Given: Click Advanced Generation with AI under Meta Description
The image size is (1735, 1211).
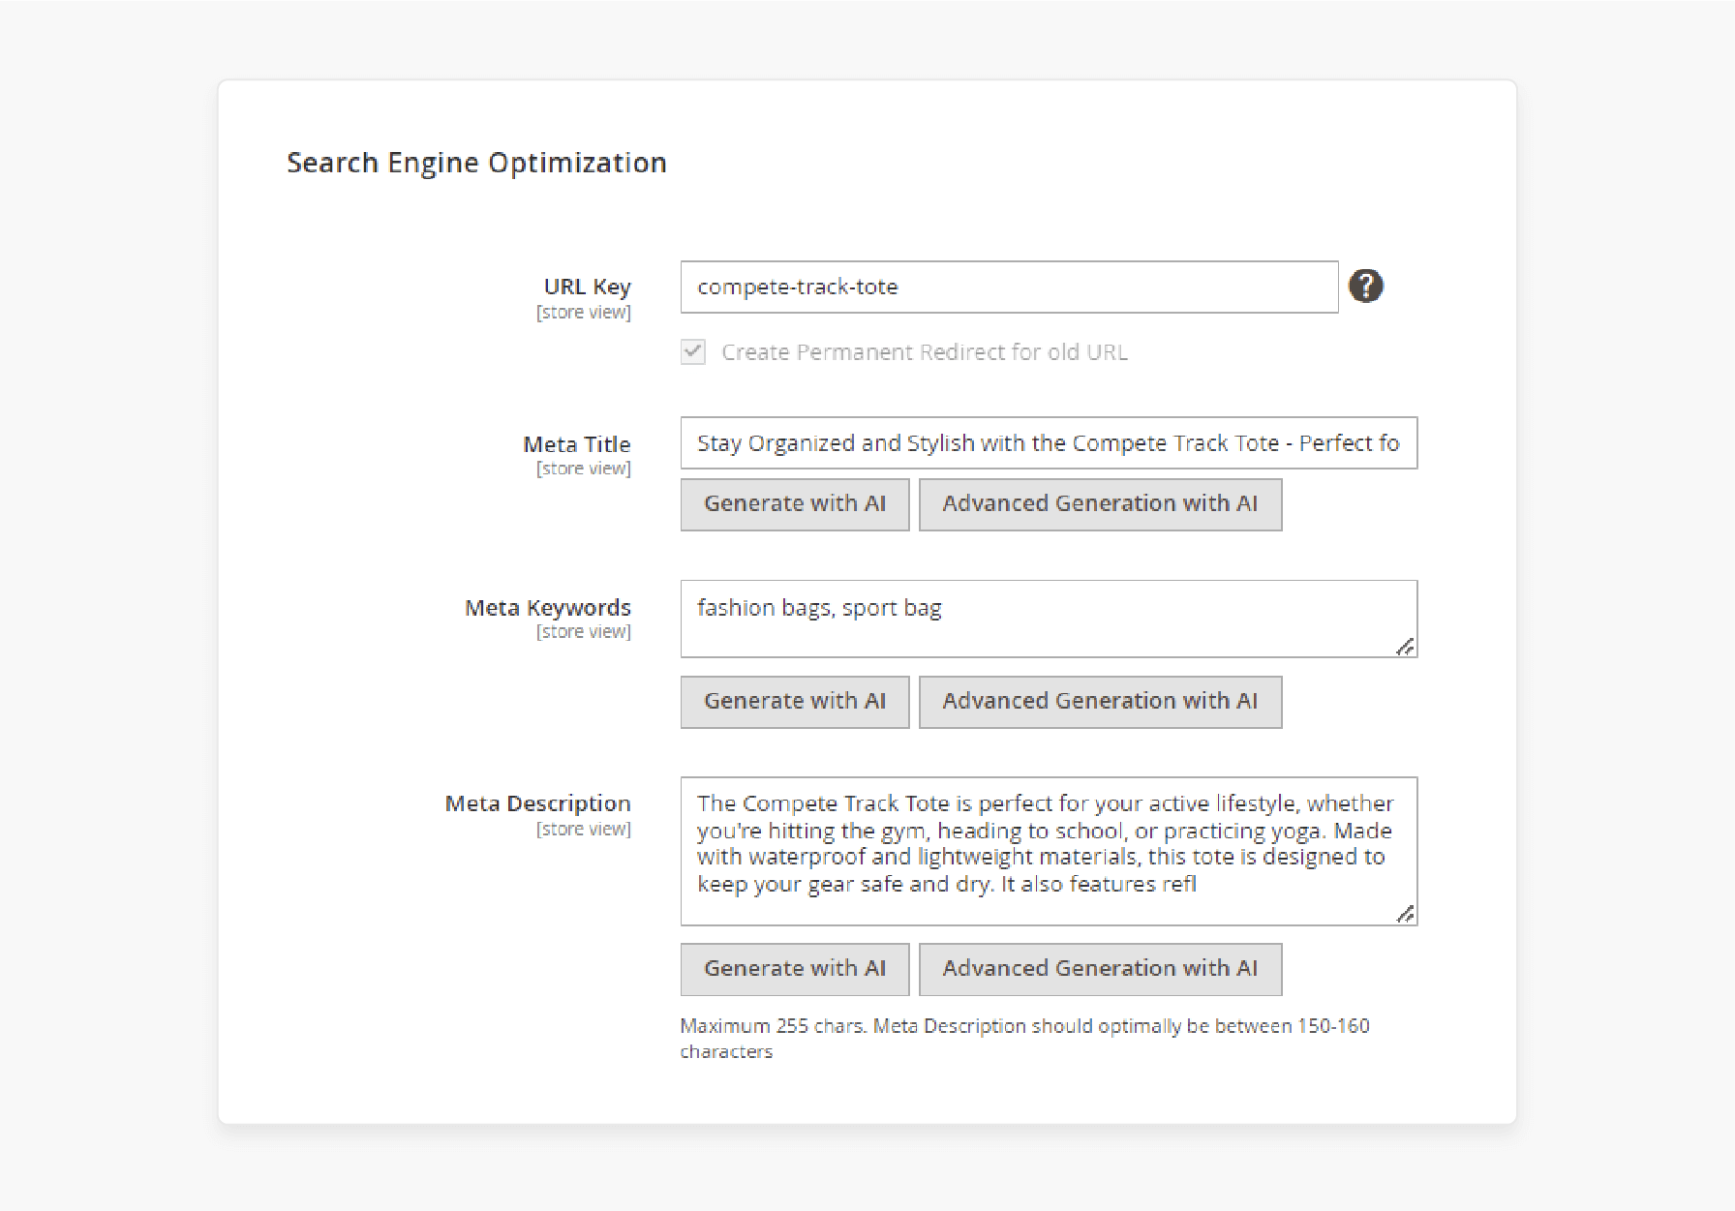Looking at the screenshot, I should (1100, 969).
